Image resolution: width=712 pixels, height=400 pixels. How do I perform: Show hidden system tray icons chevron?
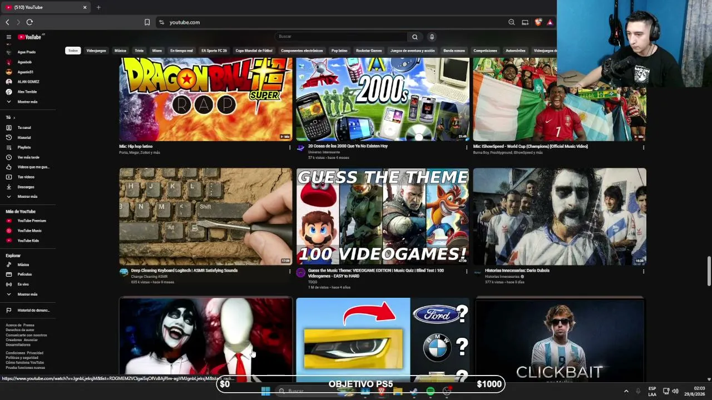click(x=626, y=391)
